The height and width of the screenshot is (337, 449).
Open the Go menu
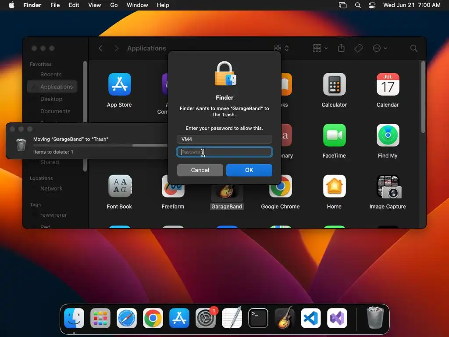[114, 5]
